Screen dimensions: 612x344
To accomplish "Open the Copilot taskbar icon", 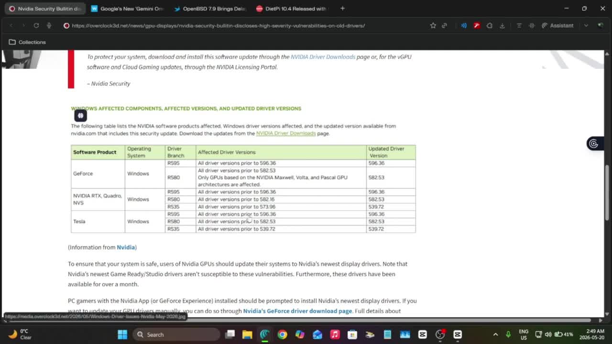I will click(300, 334).
